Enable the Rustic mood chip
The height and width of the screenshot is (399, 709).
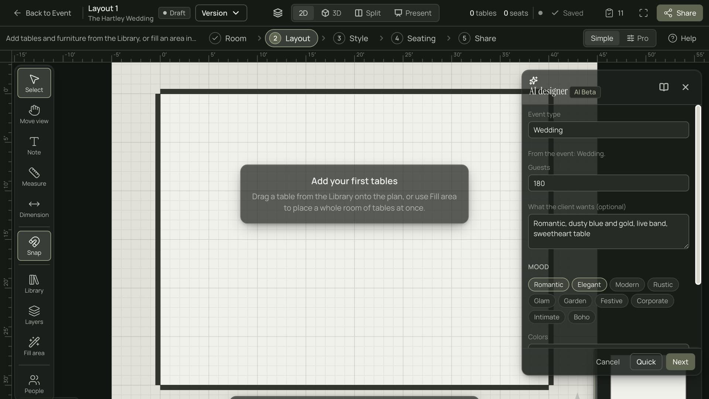point(662,284)
